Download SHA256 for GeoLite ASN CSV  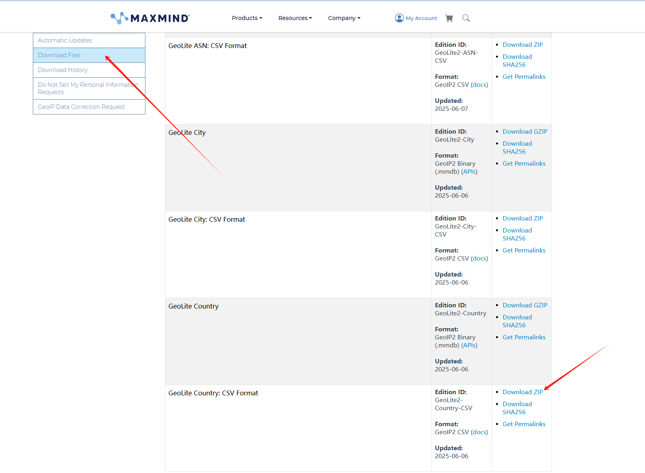[x=517, y=61]
